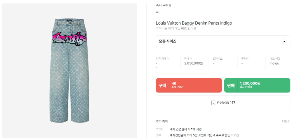The width and height of the screenshot is (292, 138).
Task: Click the bookmark icon beside 관심상품
Action: (213, 103)
